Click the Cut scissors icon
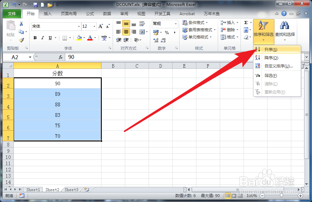Viewport: 312px width, 202px height. [21, 24]
